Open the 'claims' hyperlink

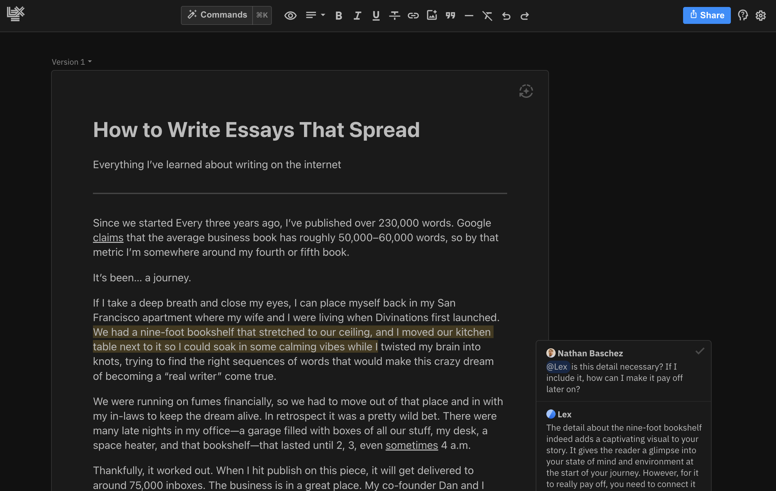click(x=108, y=238)
